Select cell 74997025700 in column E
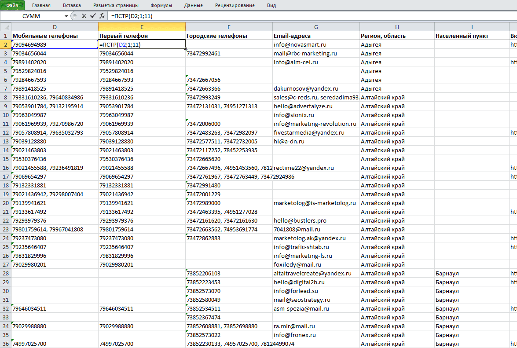 pos(142,344)
